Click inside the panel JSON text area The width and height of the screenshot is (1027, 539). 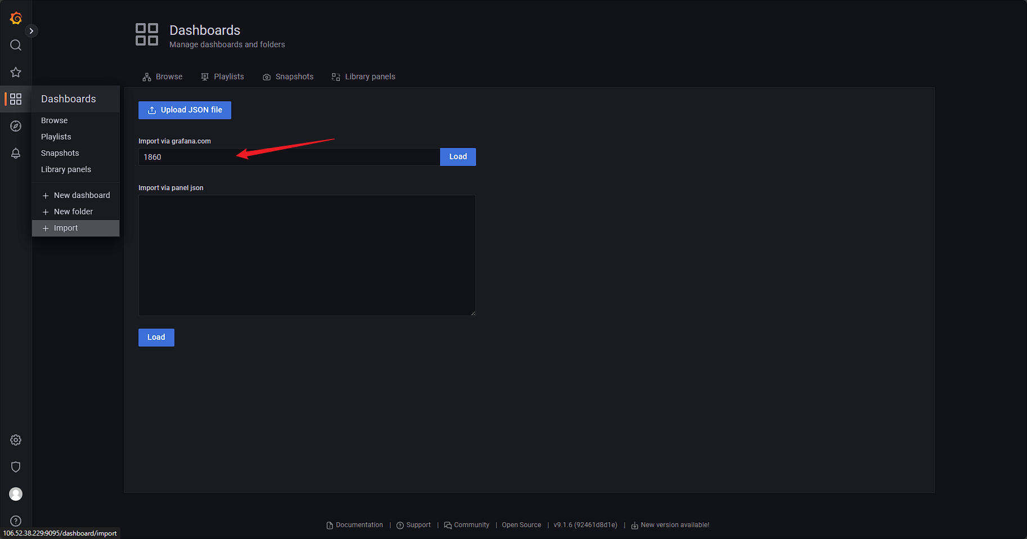tap(307, 255)
